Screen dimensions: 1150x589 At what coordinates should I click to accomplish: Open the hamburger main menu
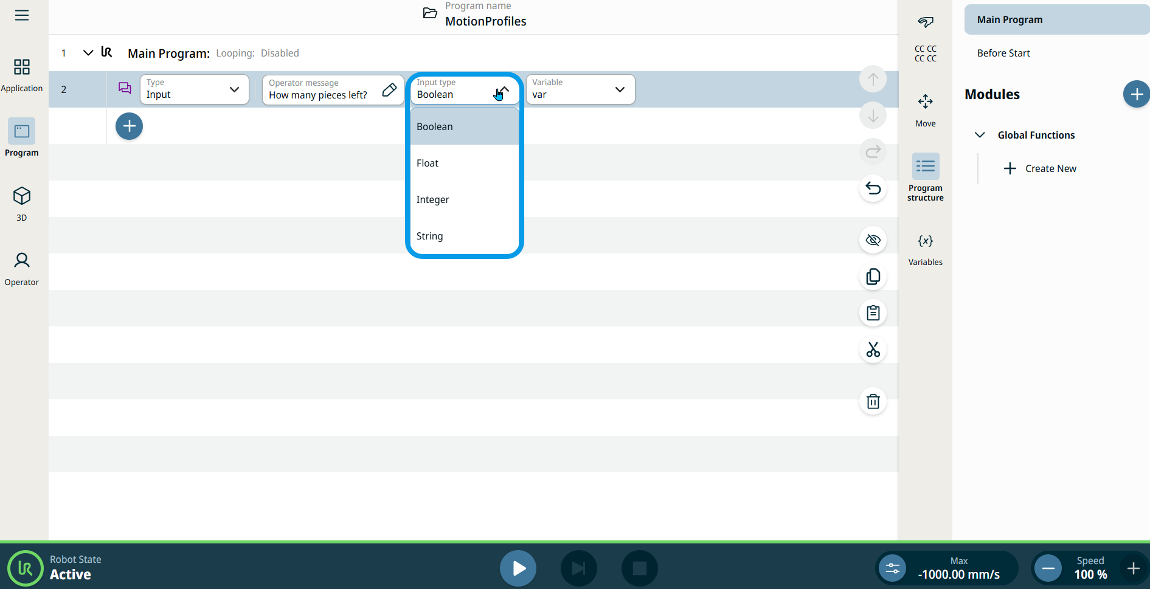(22, 15)
